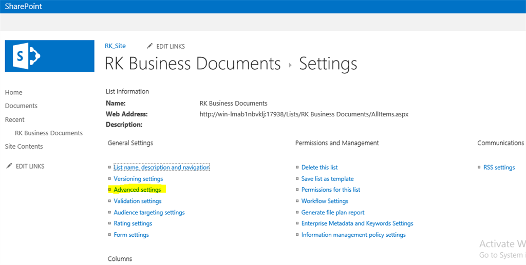Open Advanced settings link
Screen dimensions: 526x265
pyautogui.click(x=137, y=190)
